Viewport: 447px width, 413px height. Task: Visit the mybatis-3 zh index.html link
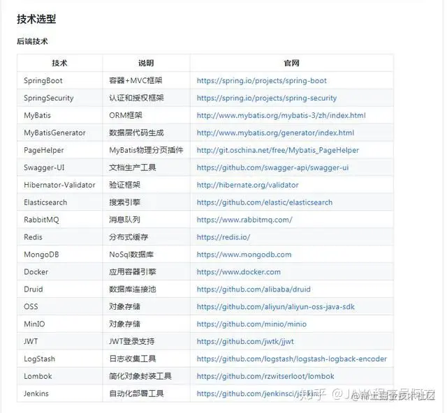[281, 115]
